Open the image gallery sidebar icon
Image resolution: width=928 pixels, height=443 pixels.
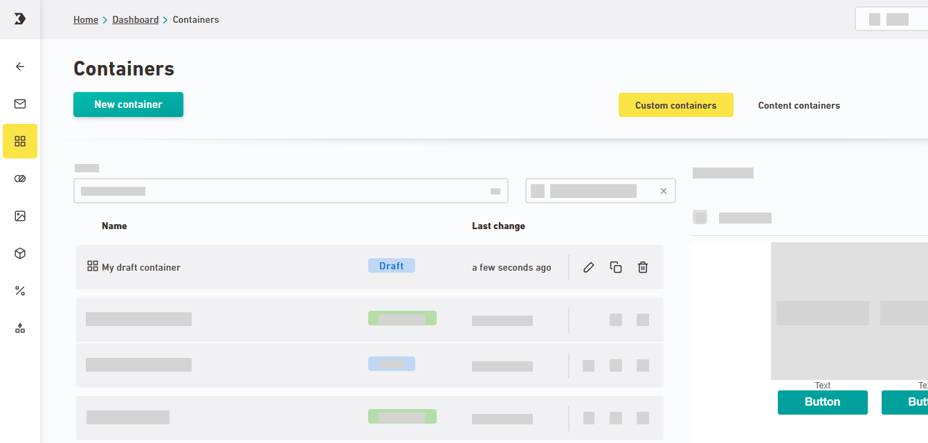click(20, 216)
